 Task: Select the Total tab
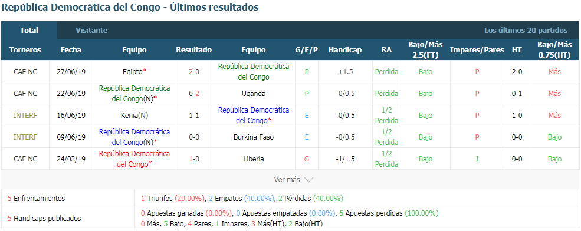(29, 31)
